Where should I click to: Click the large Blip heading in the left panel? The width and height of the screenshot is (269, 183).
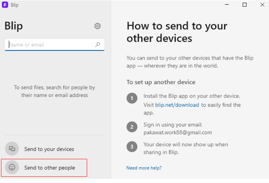click(x=14, y=26)
